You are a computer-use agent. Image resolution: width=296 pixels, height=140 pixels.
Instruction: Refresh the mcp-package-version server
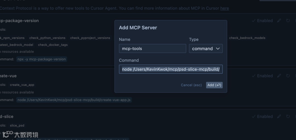pyautogui.click(x=288, y=21)
